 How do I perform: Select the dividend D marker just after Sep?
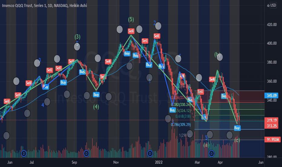coord(87,154)
